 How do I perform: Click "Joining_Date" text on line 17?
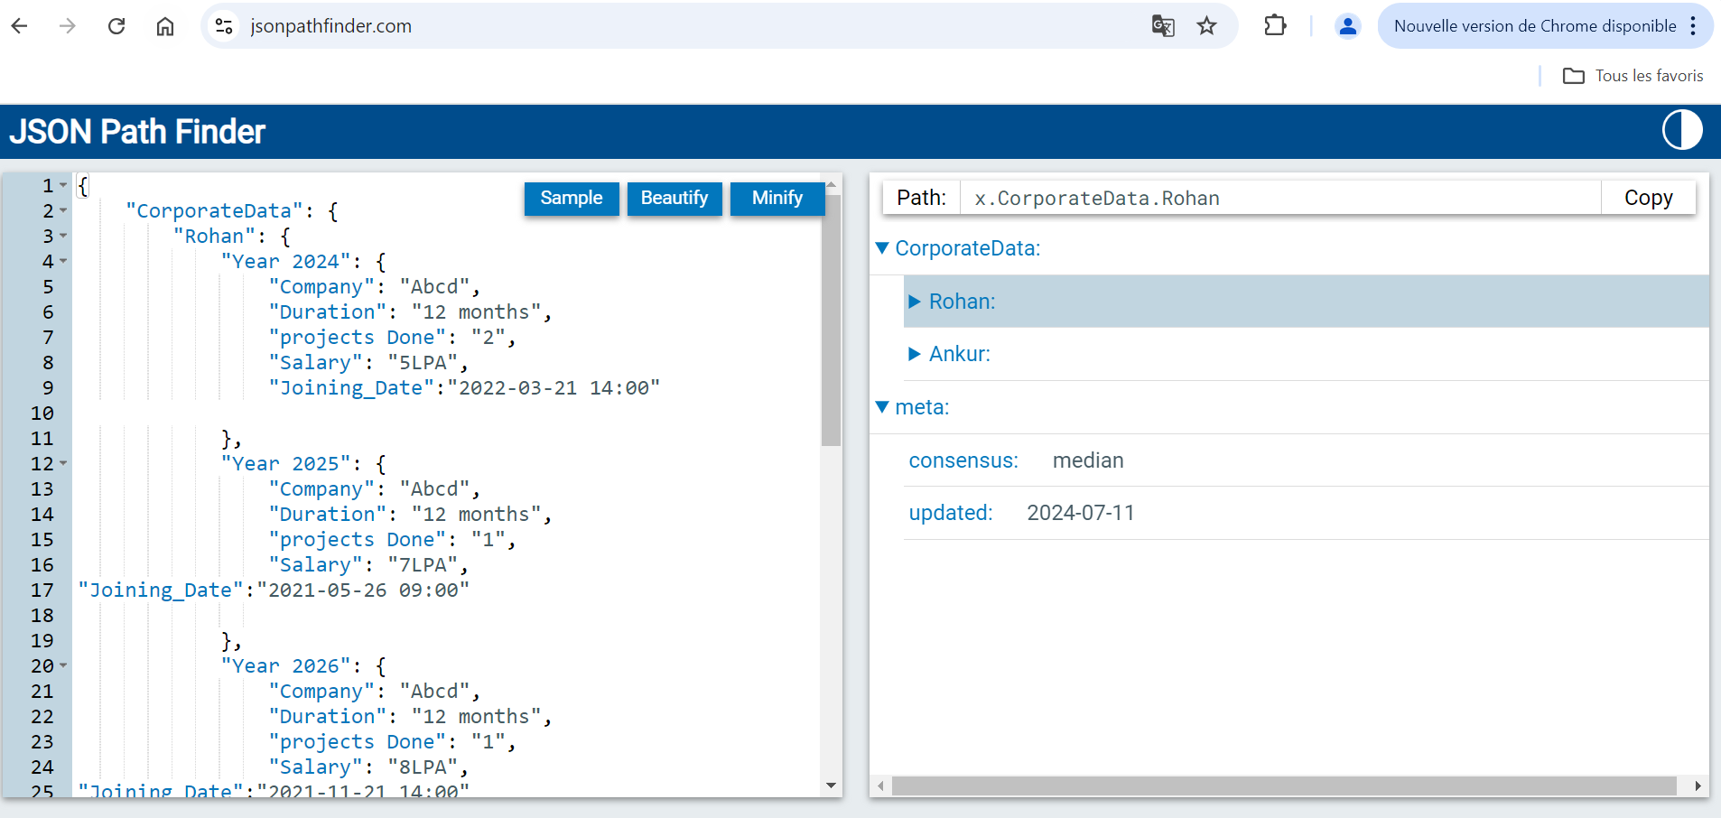click(x=161, y=590)
